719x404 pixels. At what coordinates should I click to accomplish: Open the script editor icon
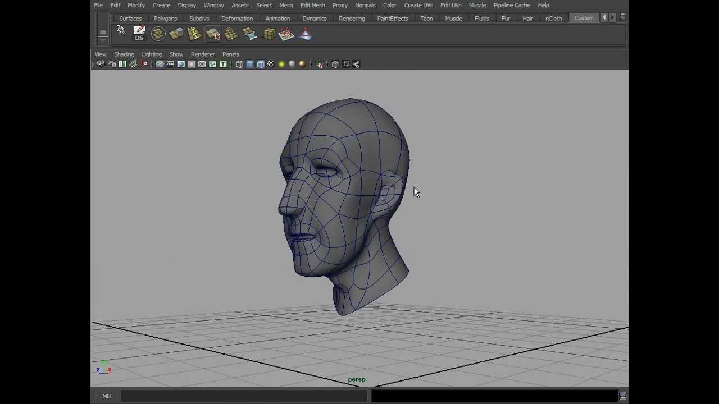[623, 396]
